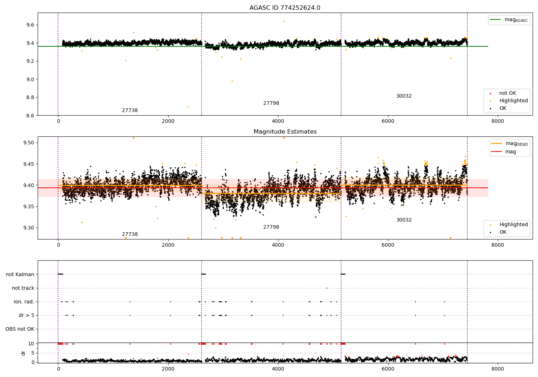
Task: Click the 9.45 y-axis tick label
Action: tap(29, 164)
